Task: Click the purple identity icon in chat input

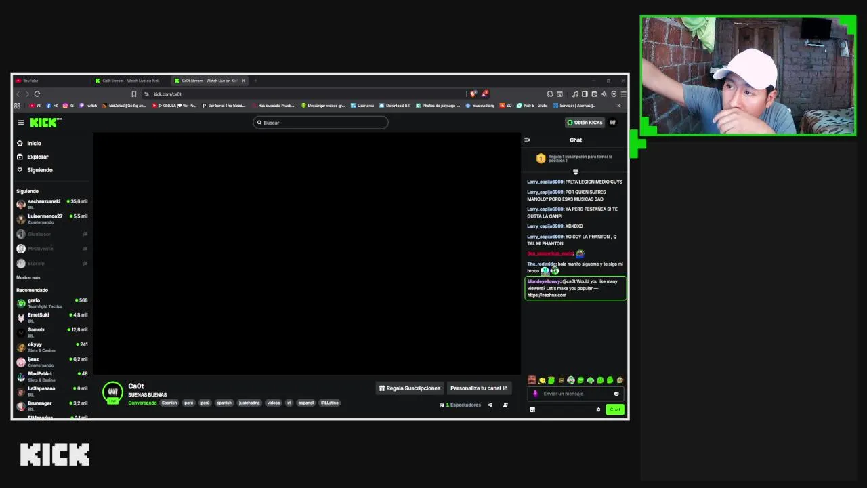Action: 535,394
